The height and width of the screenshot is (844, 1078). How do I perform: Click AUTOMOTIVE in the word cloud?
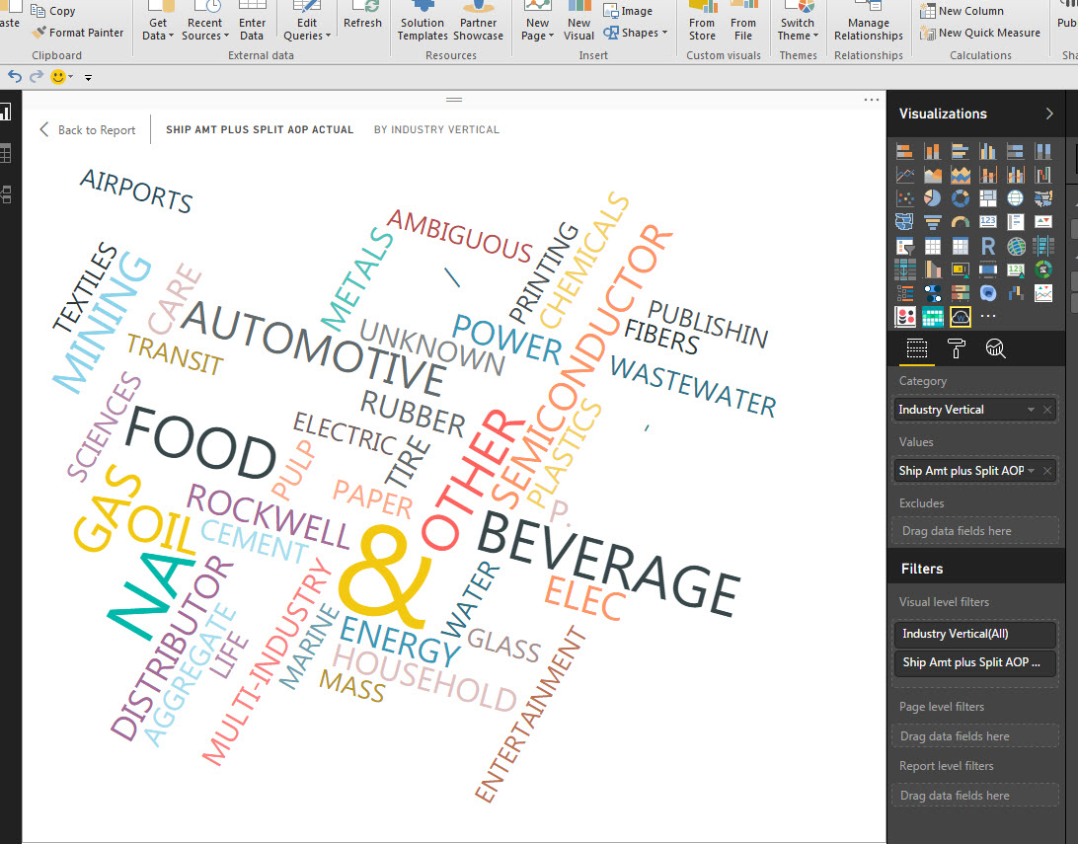tap(314, 348)
